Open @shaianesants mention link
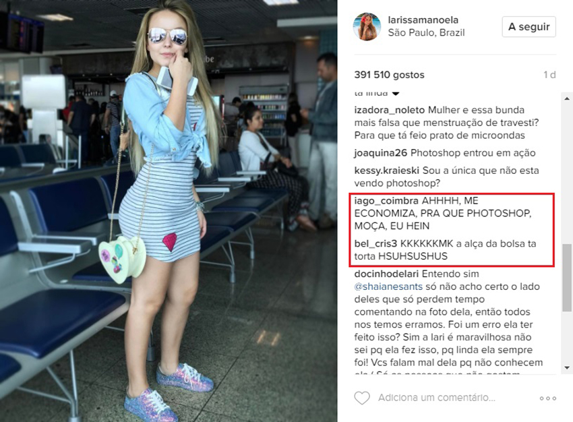The image size is (573, 422). (x=388, y=287)
